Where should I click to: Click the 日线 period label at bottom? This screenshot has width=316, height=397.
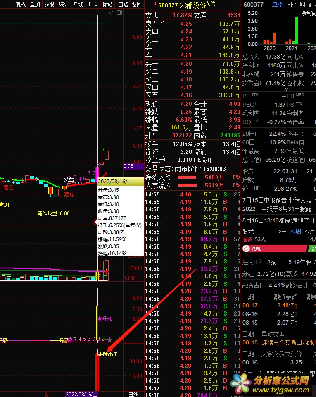[x=133, y=394]
